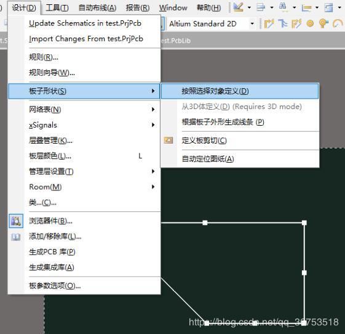This screenshot has width=345, height=334.
Task: Choose 浏览器件(B)... entry
Action: [x=84, y=221]
